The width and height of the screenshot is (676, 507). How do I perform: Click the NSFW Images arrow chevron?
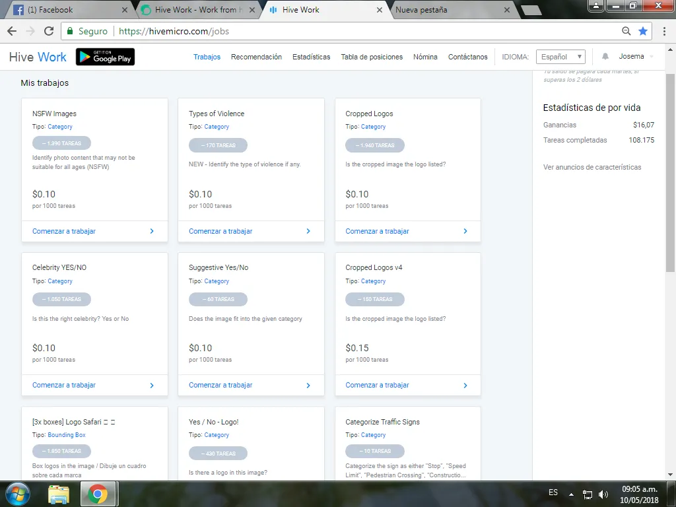(x=152, y=231)
